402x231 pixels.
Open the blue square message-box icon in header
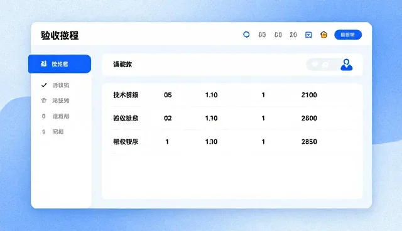308,35
